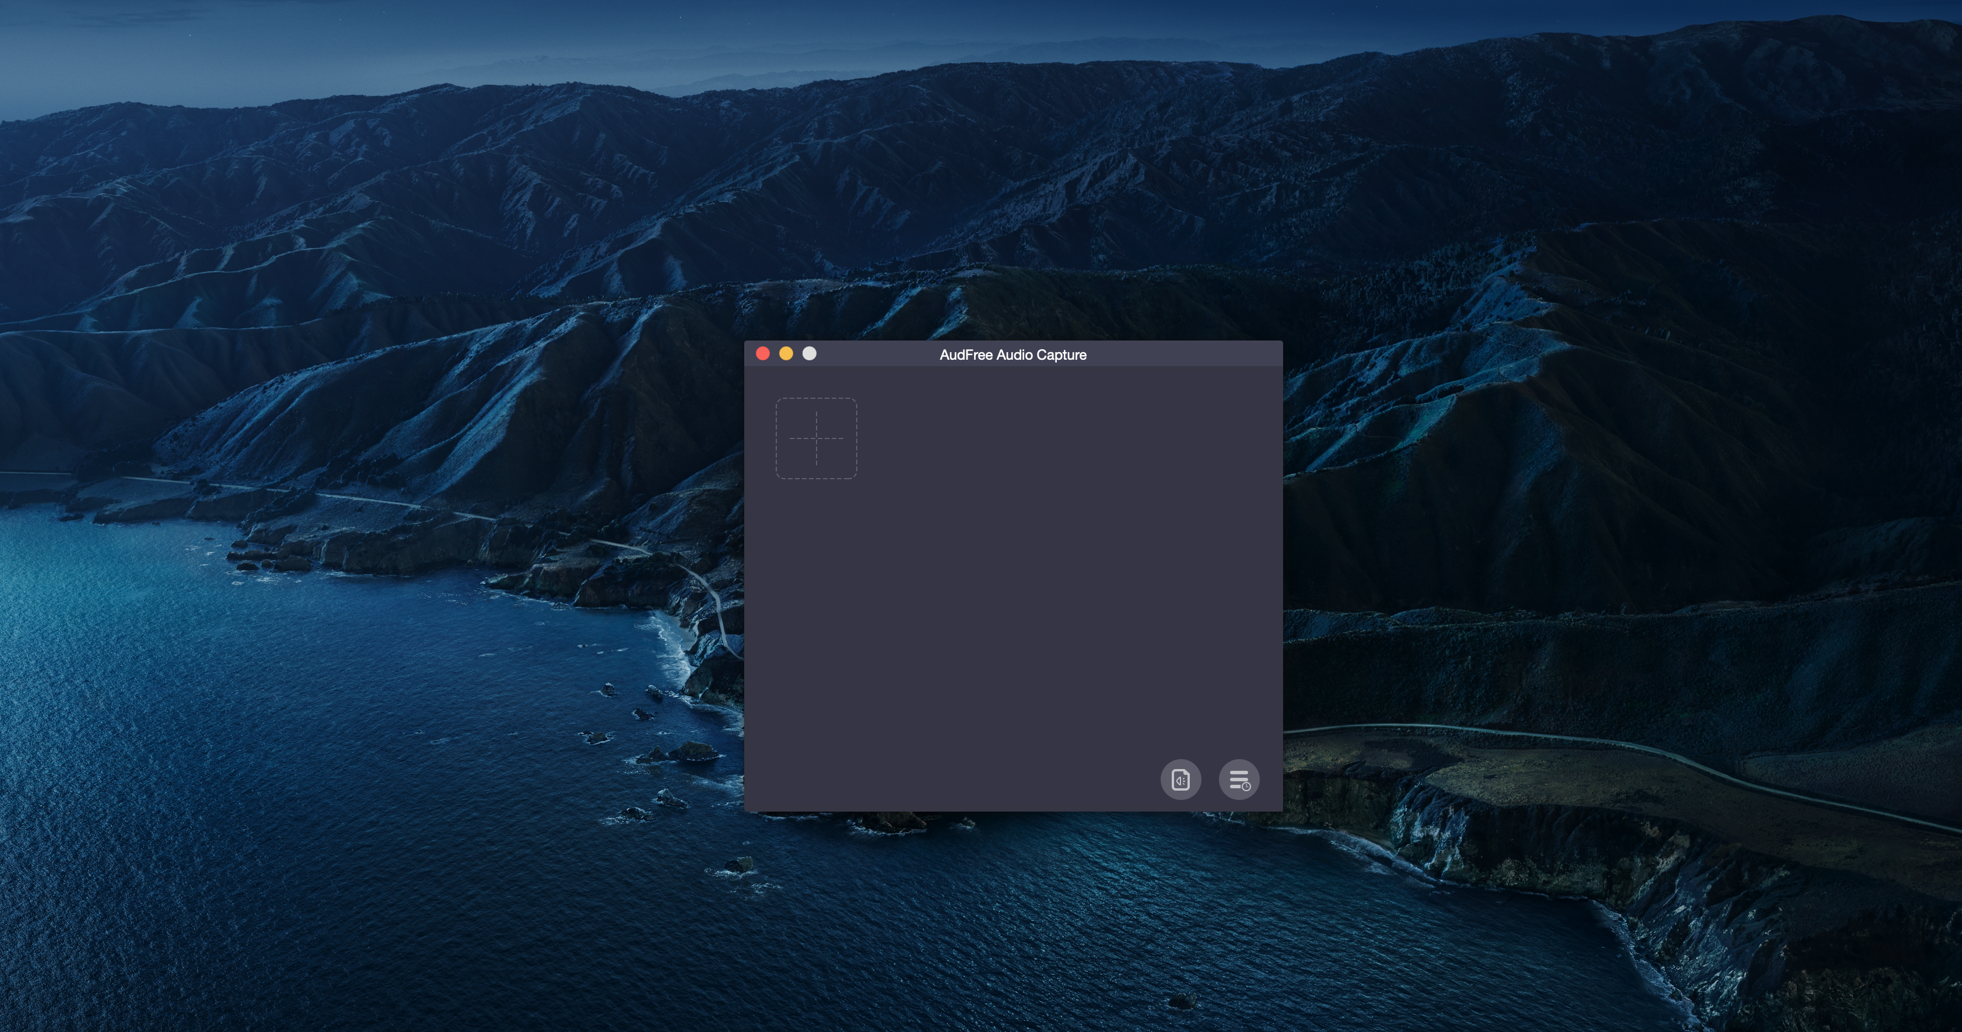
Task: Open the audio format settings icon
Action: pyautogui.click(x=1180, y=779)
